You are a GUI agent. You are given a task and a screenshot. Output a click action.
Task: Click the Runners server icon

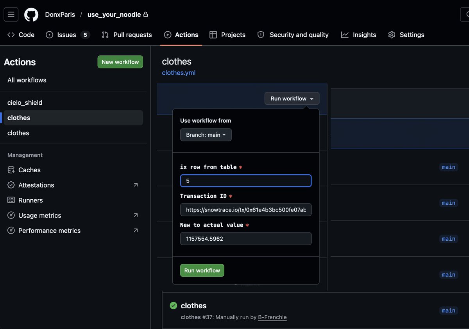tap(11, 200)
